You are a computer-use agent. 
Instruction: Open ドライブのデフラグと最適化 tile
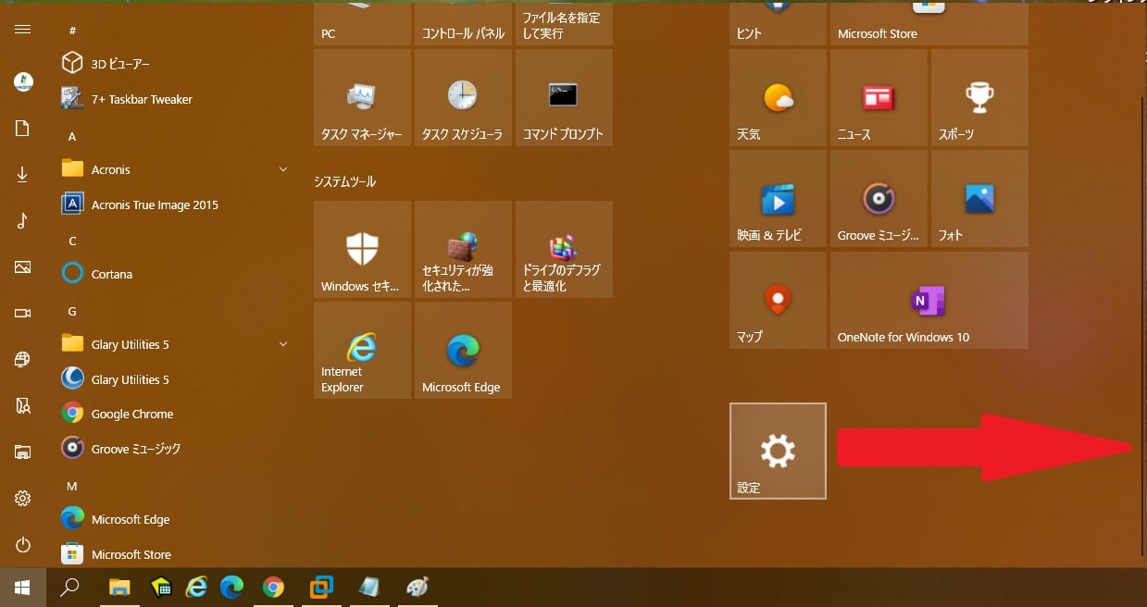(x=564, y=250)
